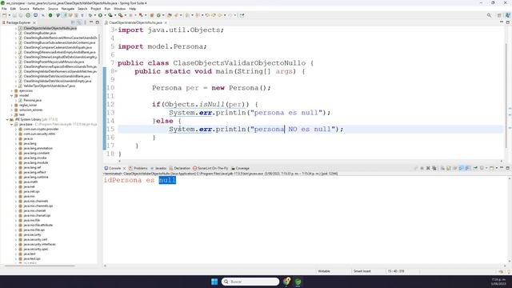Image resolution: width=512 pixels, height=288 pixels.
Task: Expand the ejercicios package
Action: coord(12,90)
